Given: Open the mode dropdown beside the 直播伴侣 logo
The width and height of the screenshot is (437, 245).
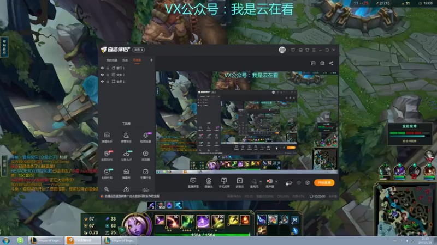Looking at the screenshot, I should click(139, 50).
